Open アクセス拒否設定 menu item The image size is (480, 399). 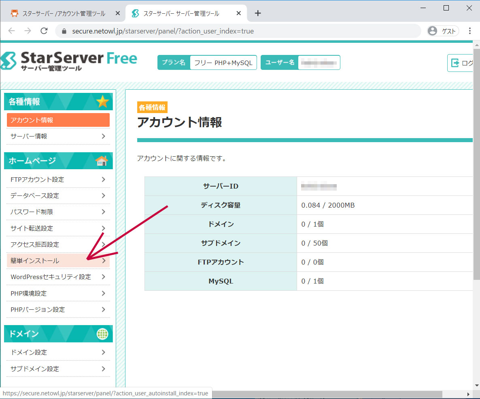[58, 244]
